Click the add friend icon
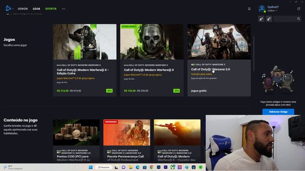The width and height of the screenshot is (305, 171). (x=261, y=19)
